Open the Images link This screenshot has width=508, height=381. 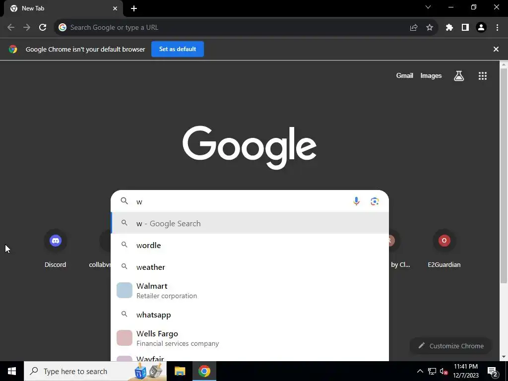[x=431, y=76]
